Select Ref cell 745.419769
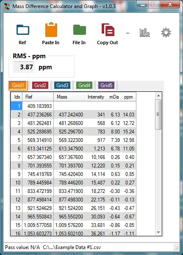 (38, 174)
